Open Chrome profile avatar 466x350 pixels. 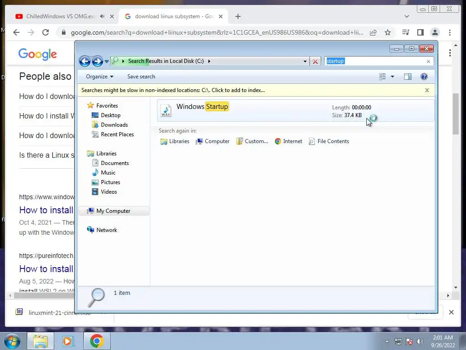coord(435,32)
